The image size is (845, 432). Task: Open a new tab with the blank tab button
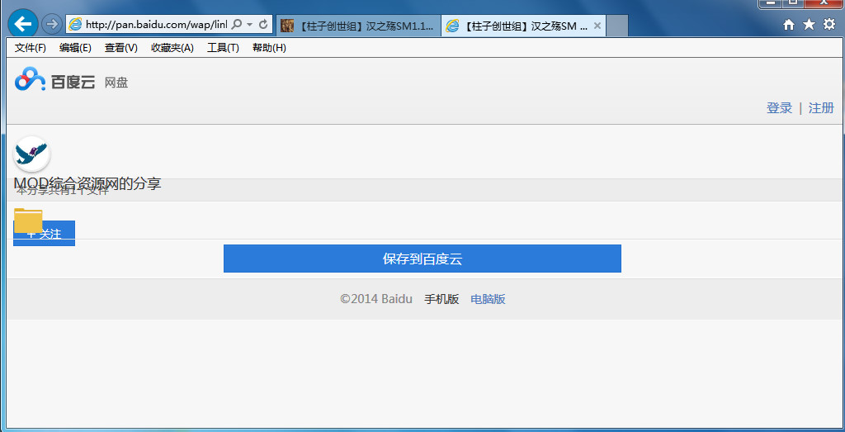(617, 26)
